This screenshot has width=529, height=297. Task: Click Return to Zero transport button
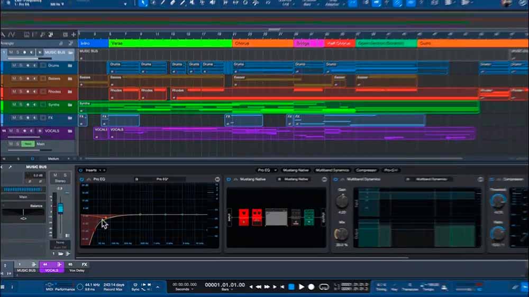tap(282, 287)
